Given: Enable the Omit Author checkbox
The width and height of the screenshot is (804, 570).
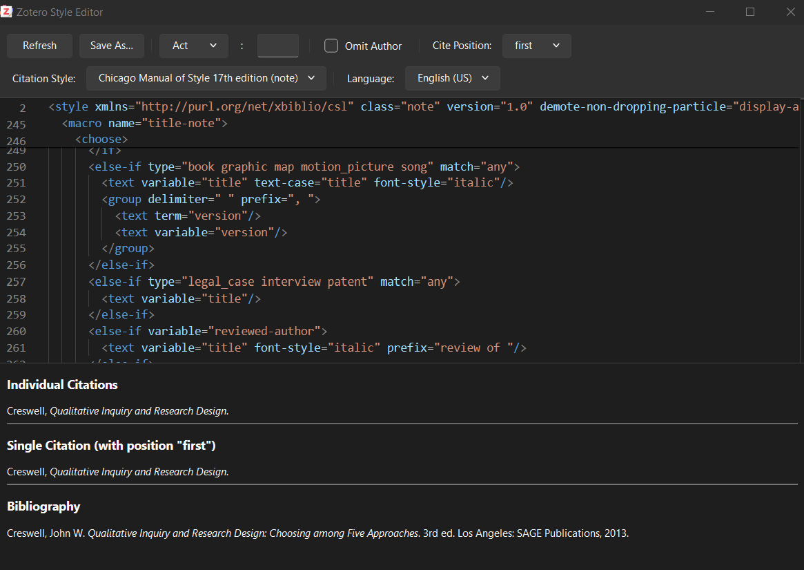Looking at the screenshot, I should click(331, 46).
